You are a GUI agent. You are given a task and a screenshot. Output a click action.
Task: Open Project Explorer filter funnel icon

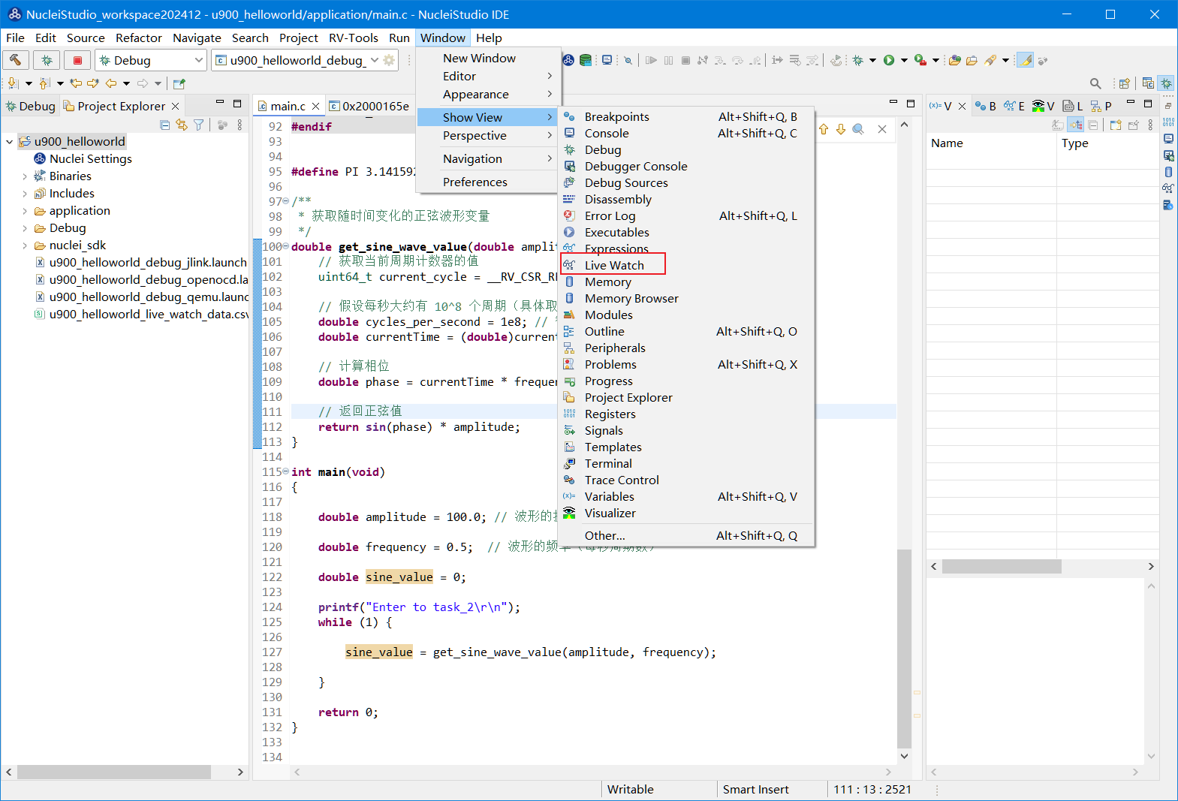coord(198,125)
